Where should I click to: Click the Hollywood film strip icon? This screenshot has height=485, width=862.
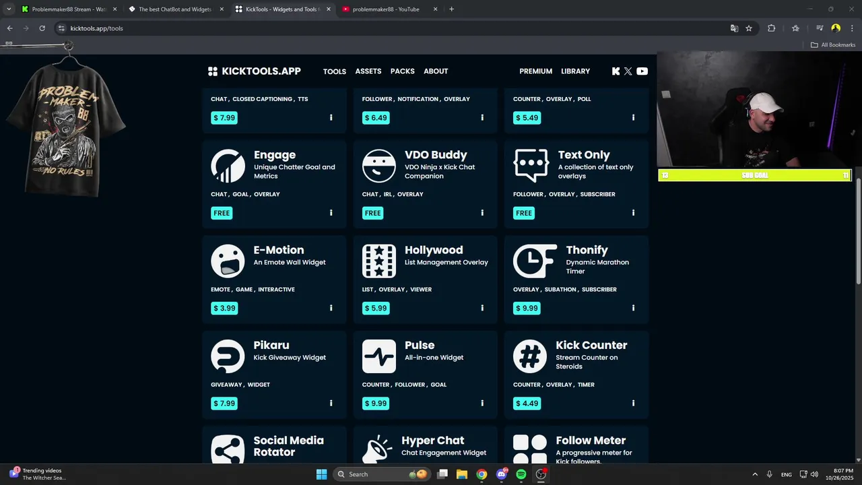click(x=379, y=261)
